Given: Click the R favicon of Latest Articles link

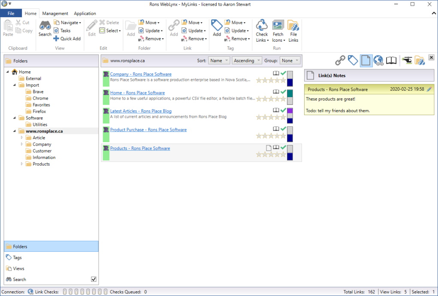Looking at the screenshot, I should [x=106, y=111].
